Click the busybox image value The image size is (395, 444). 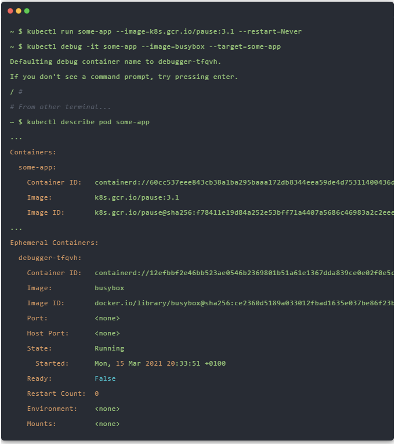click(x=109, y=288)
